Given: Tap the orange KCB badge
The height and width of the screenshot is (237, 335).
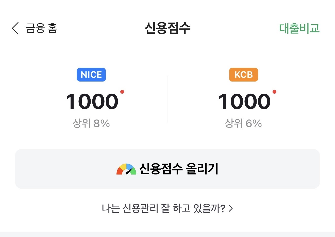Looking at the screenshot, I should pyautogui.click(x=244, y=75).
